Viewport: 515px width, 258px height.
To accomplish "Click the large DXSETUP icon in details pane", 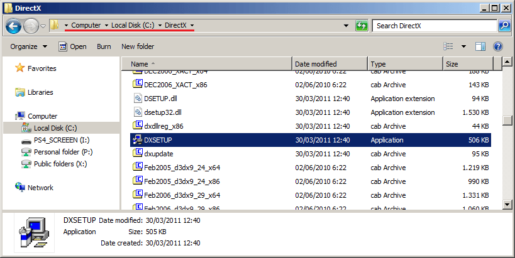I will click(34, 233).
